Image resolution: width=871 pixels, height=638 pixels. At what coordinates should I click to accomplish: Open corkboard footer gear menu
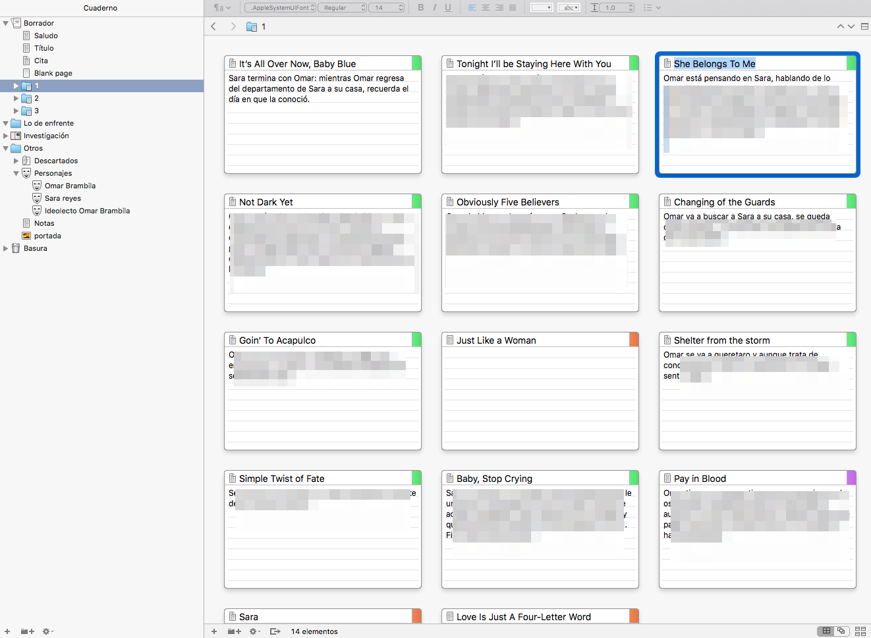coord(254,631)
